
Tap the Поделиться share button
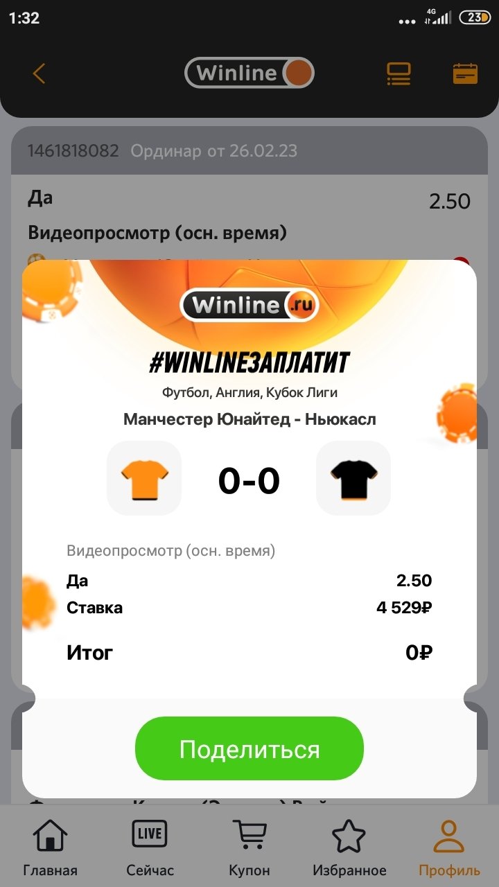249,748
